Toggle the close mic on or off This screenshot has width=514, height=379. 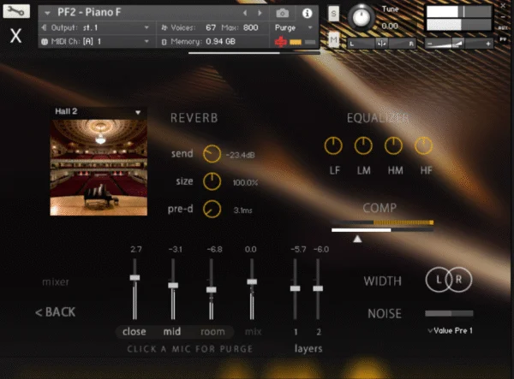pyautogui.click(x=134, y=331)
